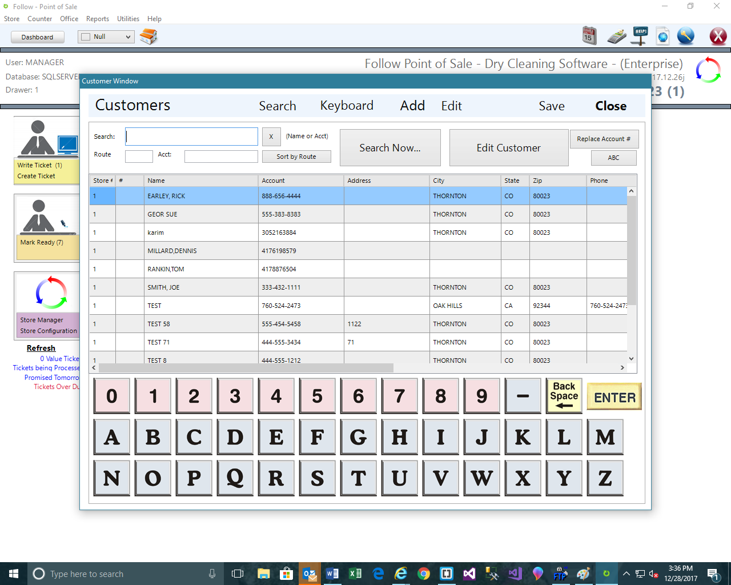This screenshot has width=731, height=585.
Task: Click the Search Now... button
Action: click(390, 148)
